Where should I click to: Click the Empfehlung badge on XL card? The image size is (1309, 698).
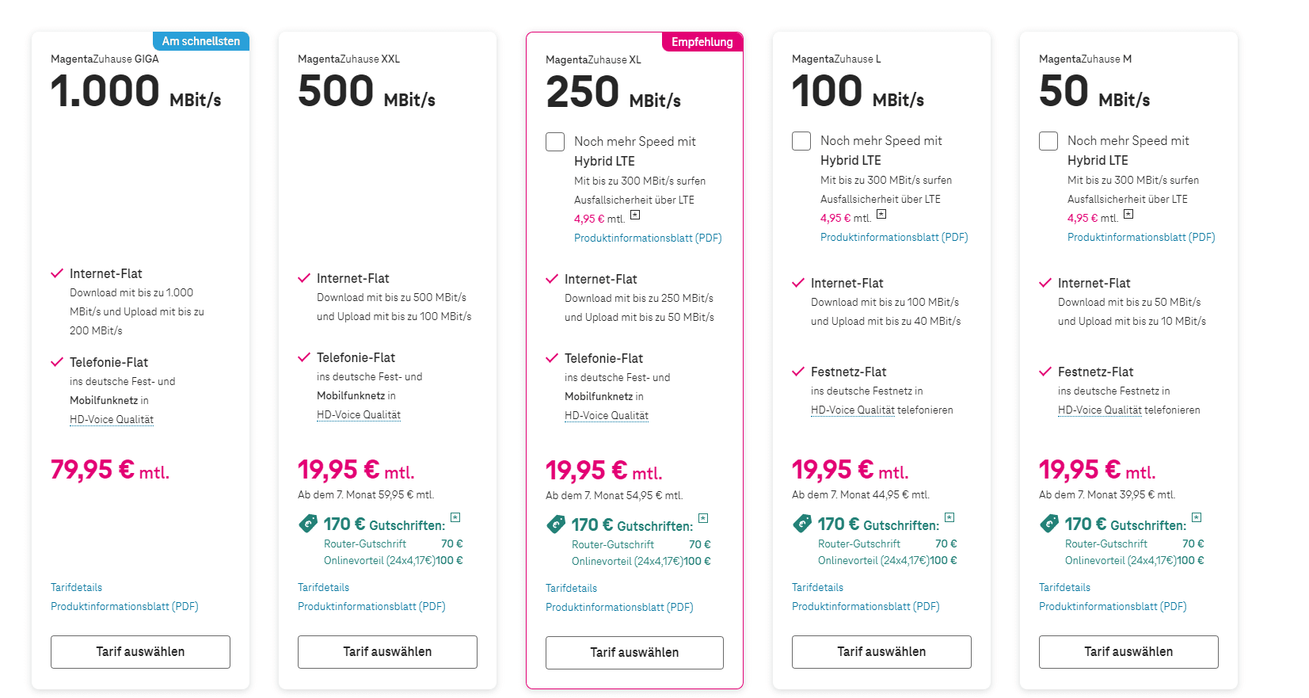point(702,42)
